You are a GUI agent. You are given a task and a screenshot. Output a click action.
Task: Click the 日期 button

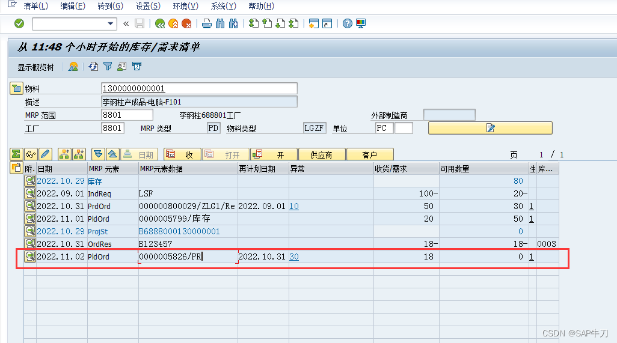point(140,154)
